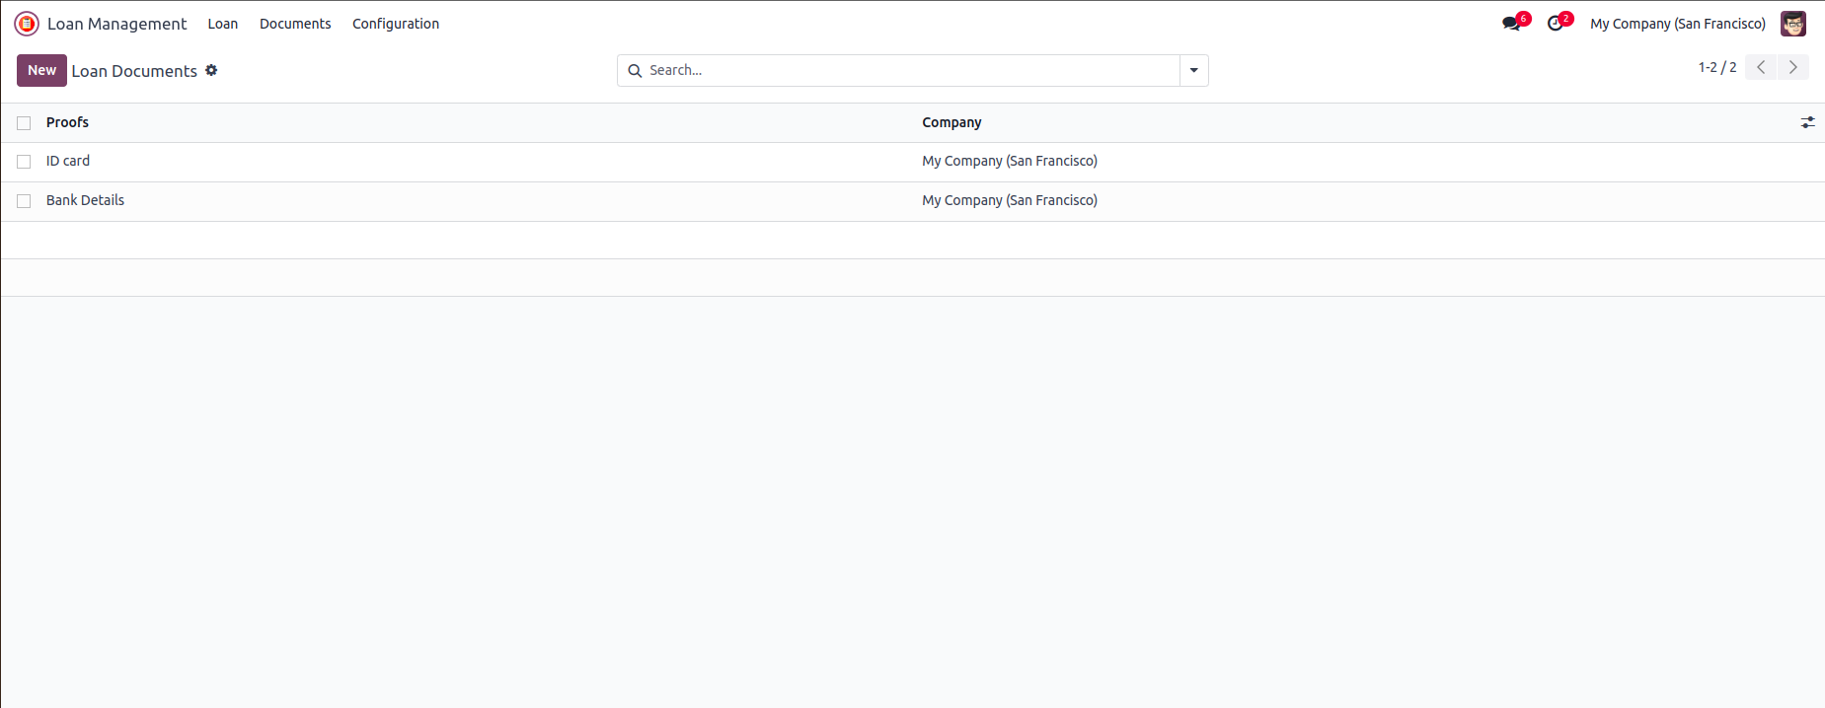Screen dimensions: 1825x708
Task: Sort by the Proofs column header
Action: click(x=67, y=122)
